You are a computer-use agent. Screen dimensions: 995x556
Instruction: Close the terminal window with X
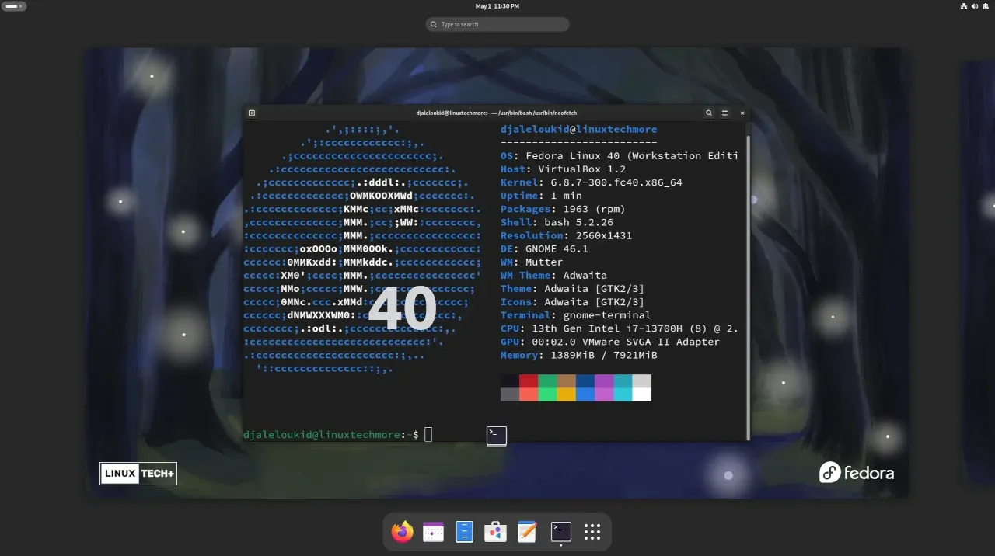(x=742, y=113)
